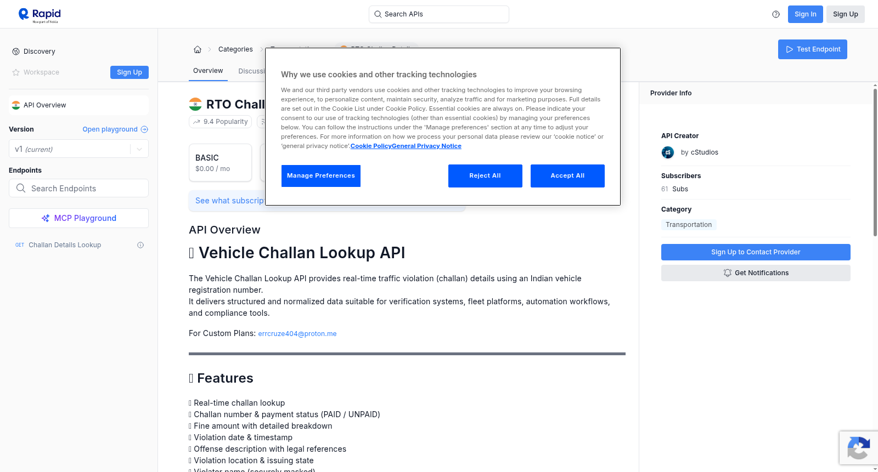Click Get Notifications button

click(x=756, y=273)
